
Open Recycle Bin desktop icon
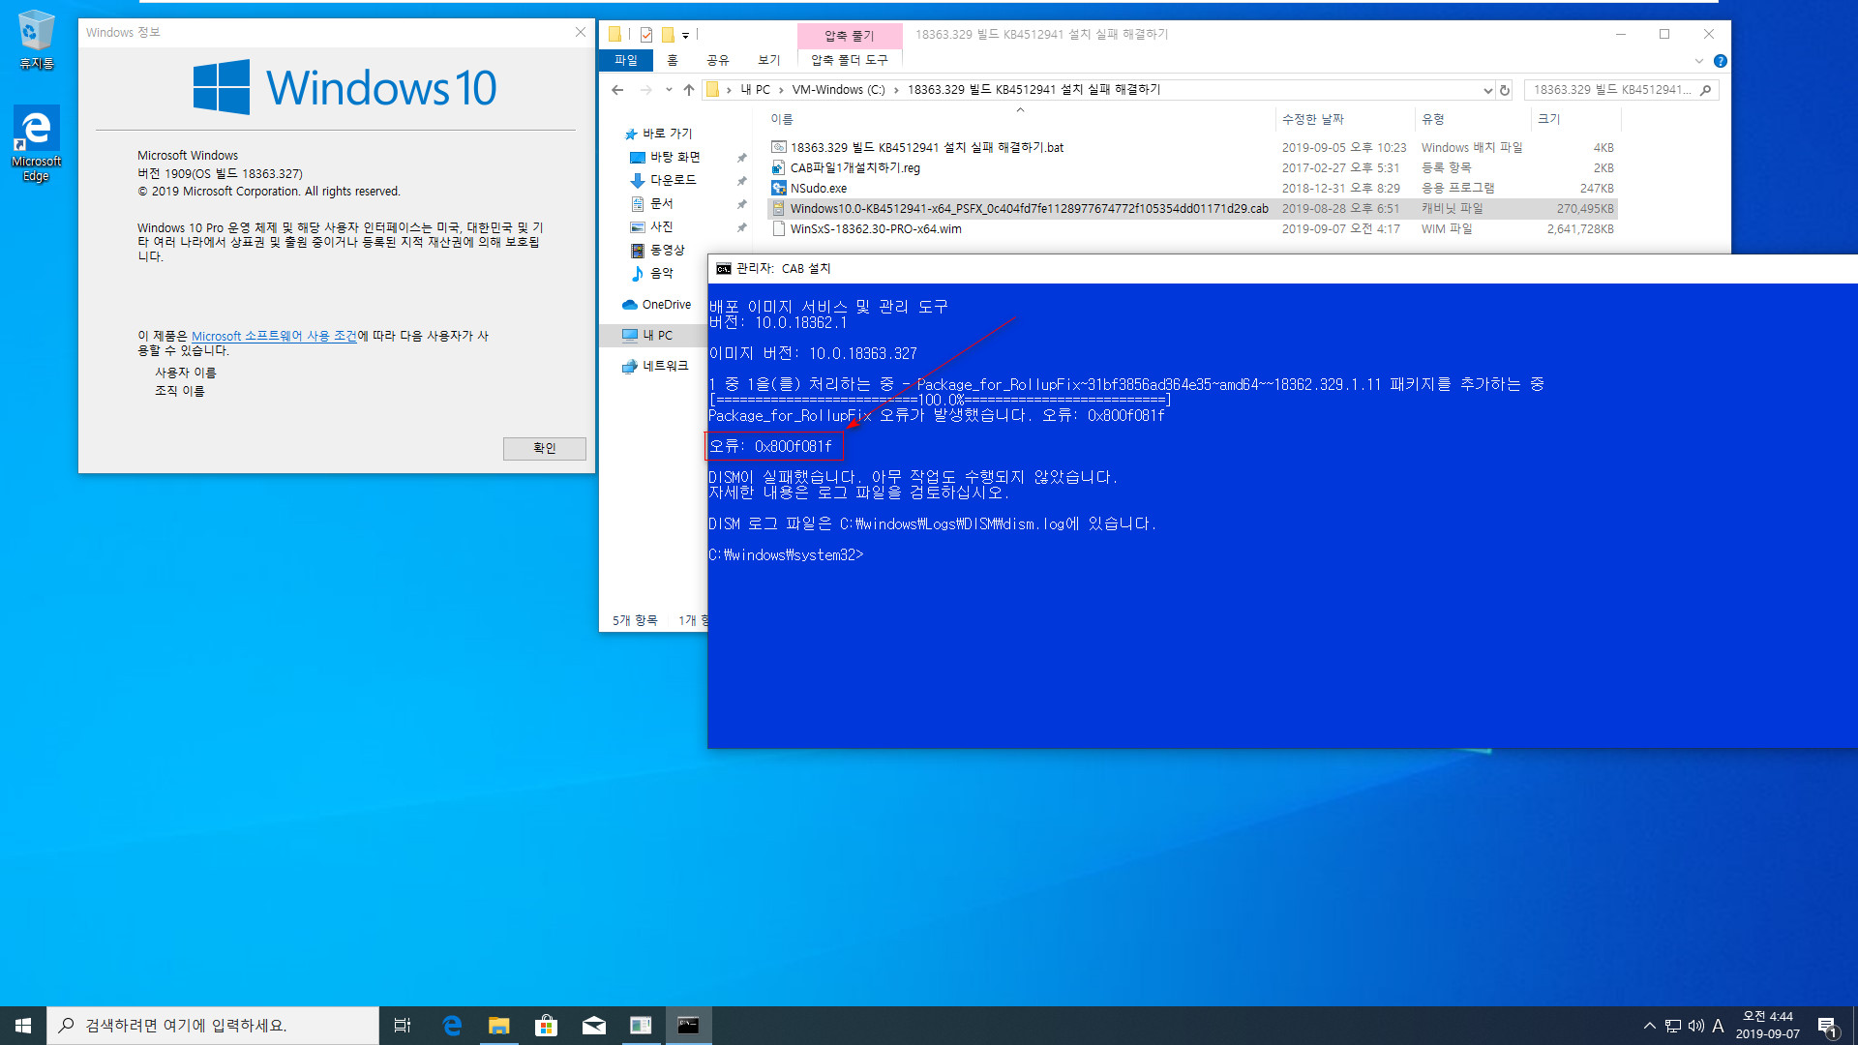tap(36, 40)
